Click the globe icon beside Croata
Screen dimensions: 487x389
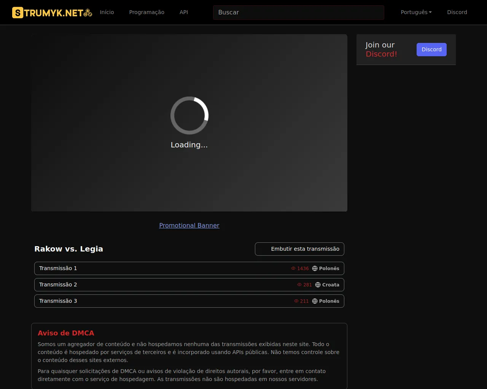click(318, 285)
